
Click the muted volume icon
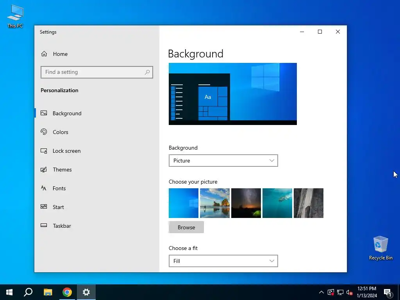click(349, 292)
